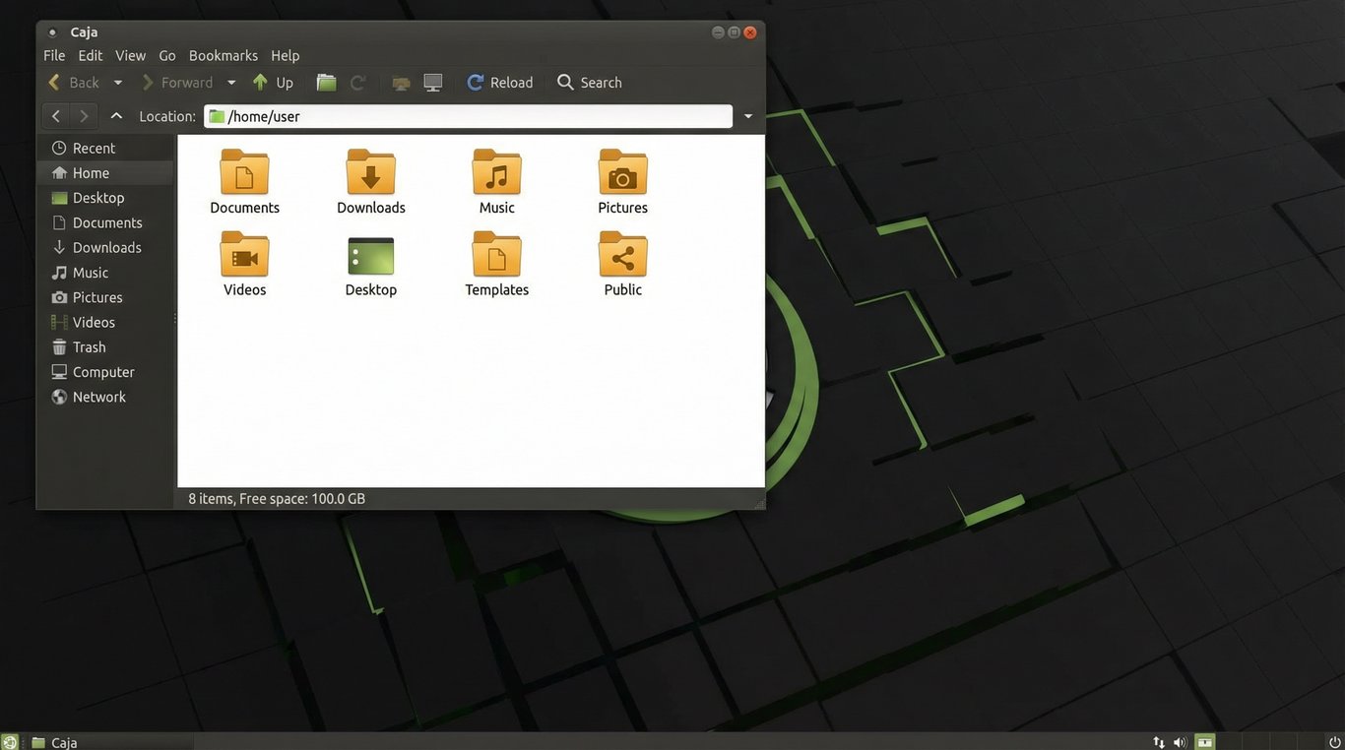Click the Home folder icon in the toolbar

coord(326,82)
